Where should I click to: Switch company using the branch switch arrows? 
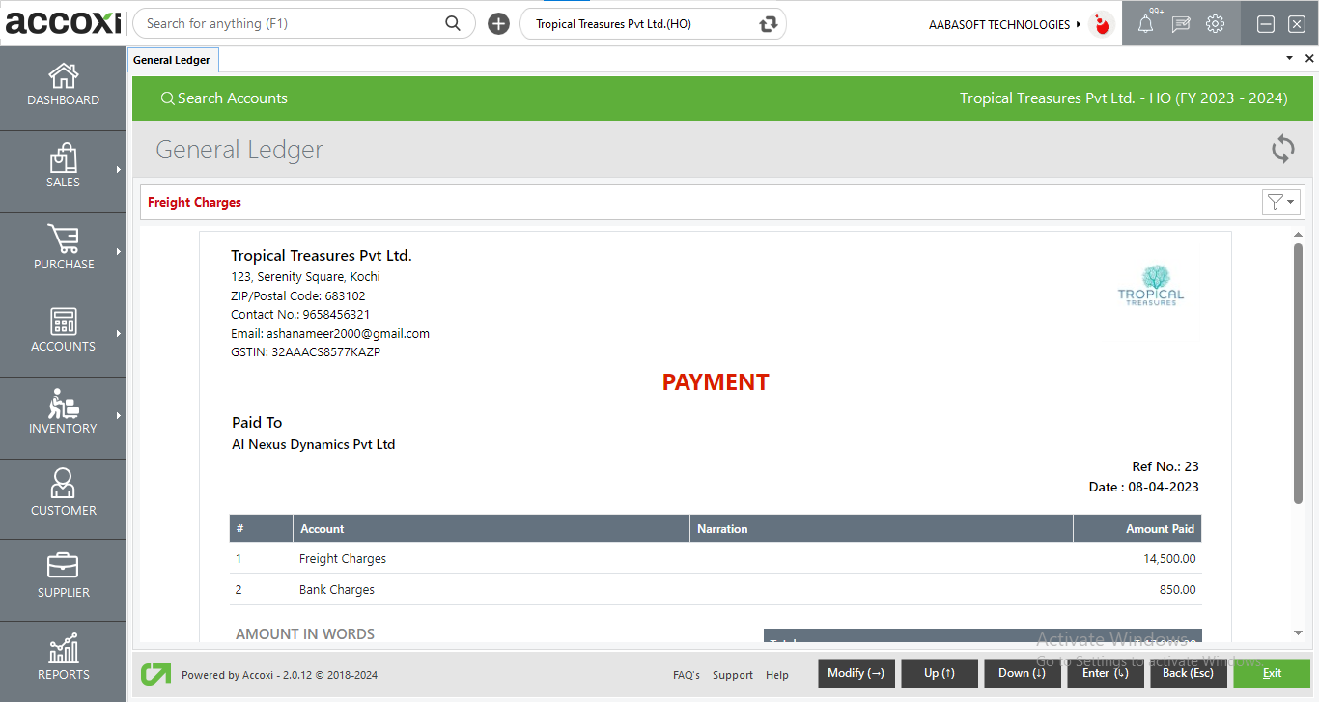click(x=768, y=23)
